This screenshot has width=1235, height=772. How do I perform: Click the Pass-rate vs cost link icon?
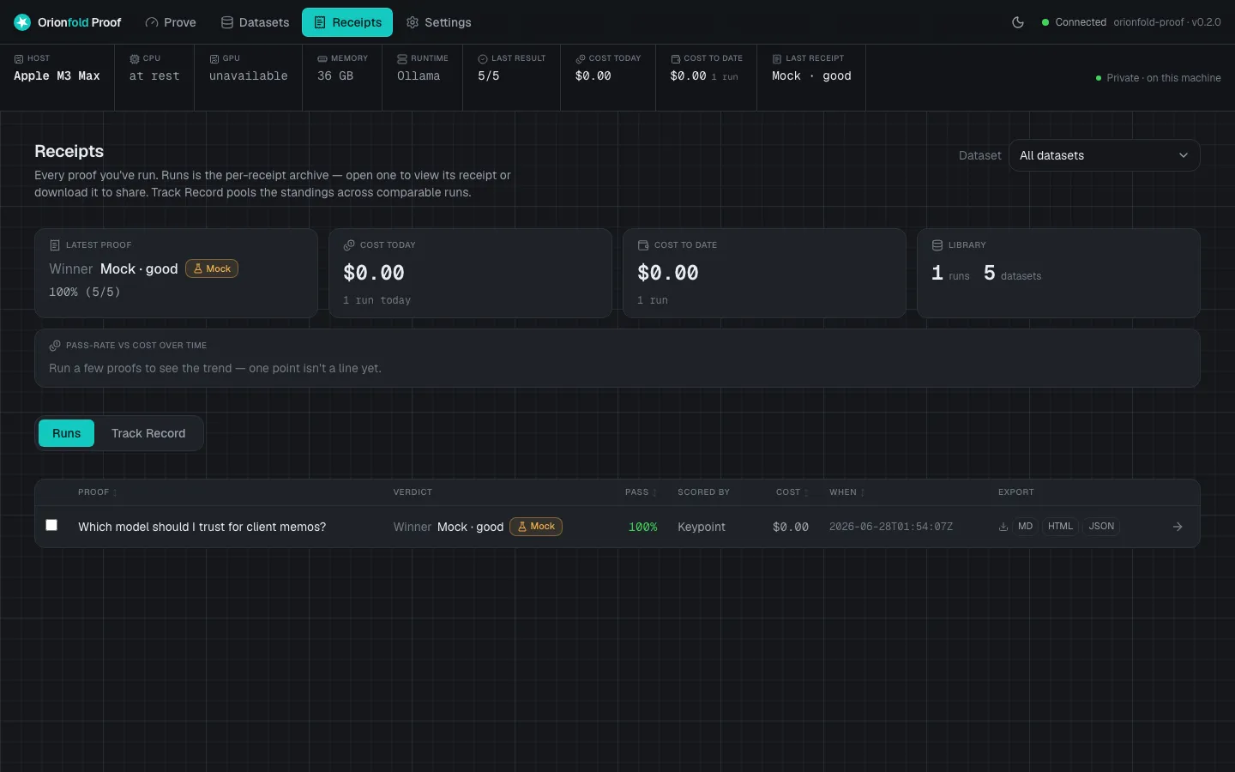click(x=55, y=346)
